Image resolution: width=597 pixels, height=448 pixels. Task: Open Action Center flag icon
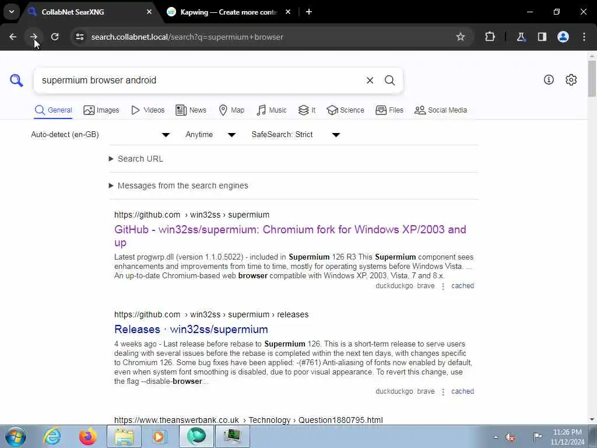pyautogui.click(x=537, y=436)
